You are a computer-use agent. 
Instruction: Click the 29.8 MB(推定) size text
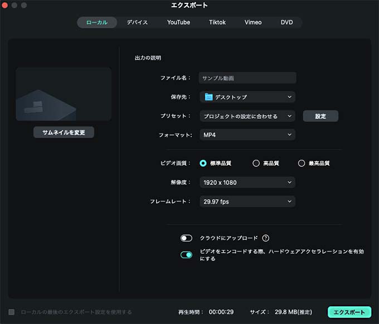pos(293,312)
